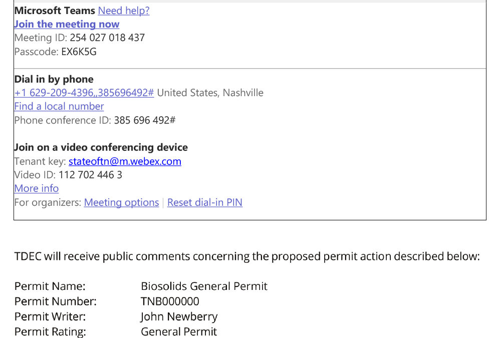Click the TDEC public comments paragraph
The width and height of the screenshot is (495, 338).
pyautogui.click(x=247, y=256)
